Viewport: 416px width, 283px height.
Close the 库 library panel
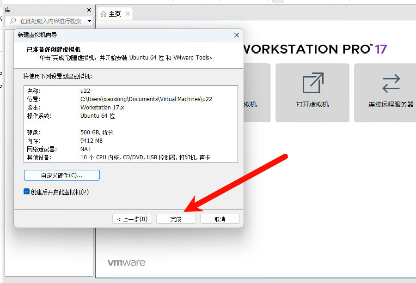[89, 10]
